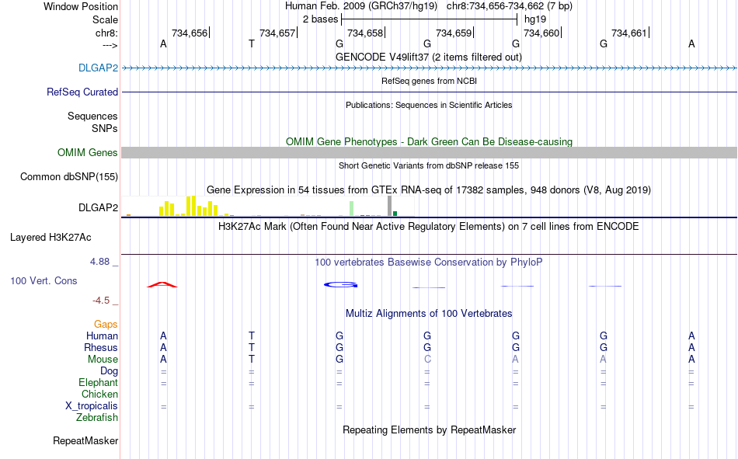Click the Scale label
The width and height of the screenshot is (738, 459).
coord(105,19)
